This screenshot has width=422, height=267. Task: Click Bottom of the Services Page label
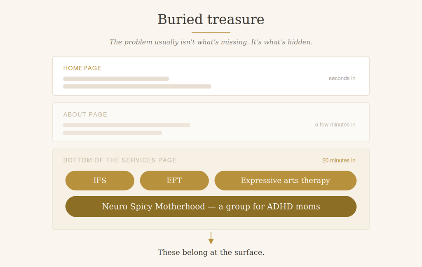coord(120,160)
